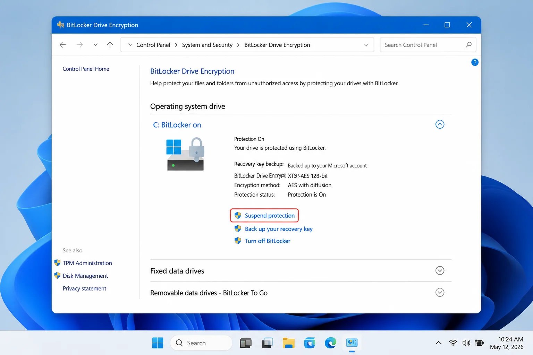Expand the chevron after Control Panel breadcrumb

pos(176,45)
